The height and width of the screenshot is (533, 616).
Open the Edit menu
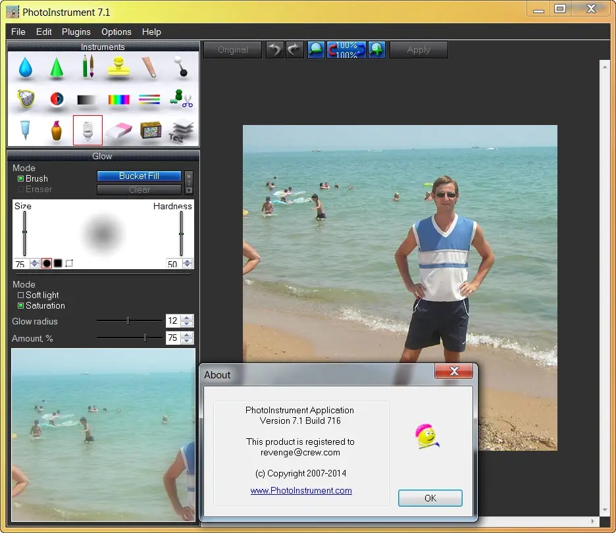(44, 32)
